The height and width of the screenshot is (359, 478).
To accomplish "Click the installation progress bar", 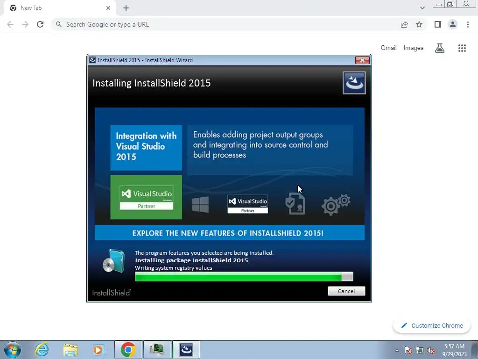I will tap(244, 277).
